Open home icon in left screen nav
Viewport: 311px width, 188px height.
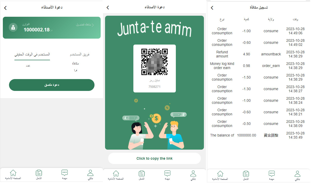(13, 173)
